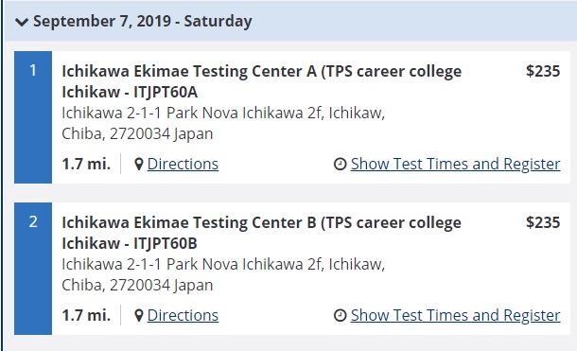Click map pin icon for Testing Center B
577x351 pixels.
[139, 315]
